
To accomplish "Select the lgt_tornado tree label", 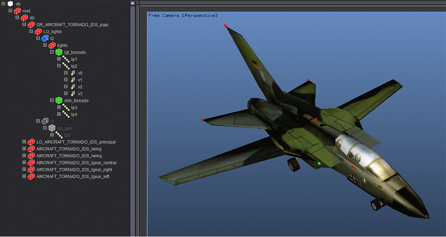I will (75, 52).
